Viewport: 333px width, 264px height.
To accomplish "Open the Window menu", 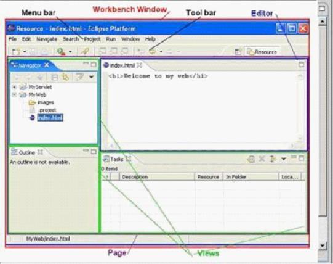I will click(130, 39).
